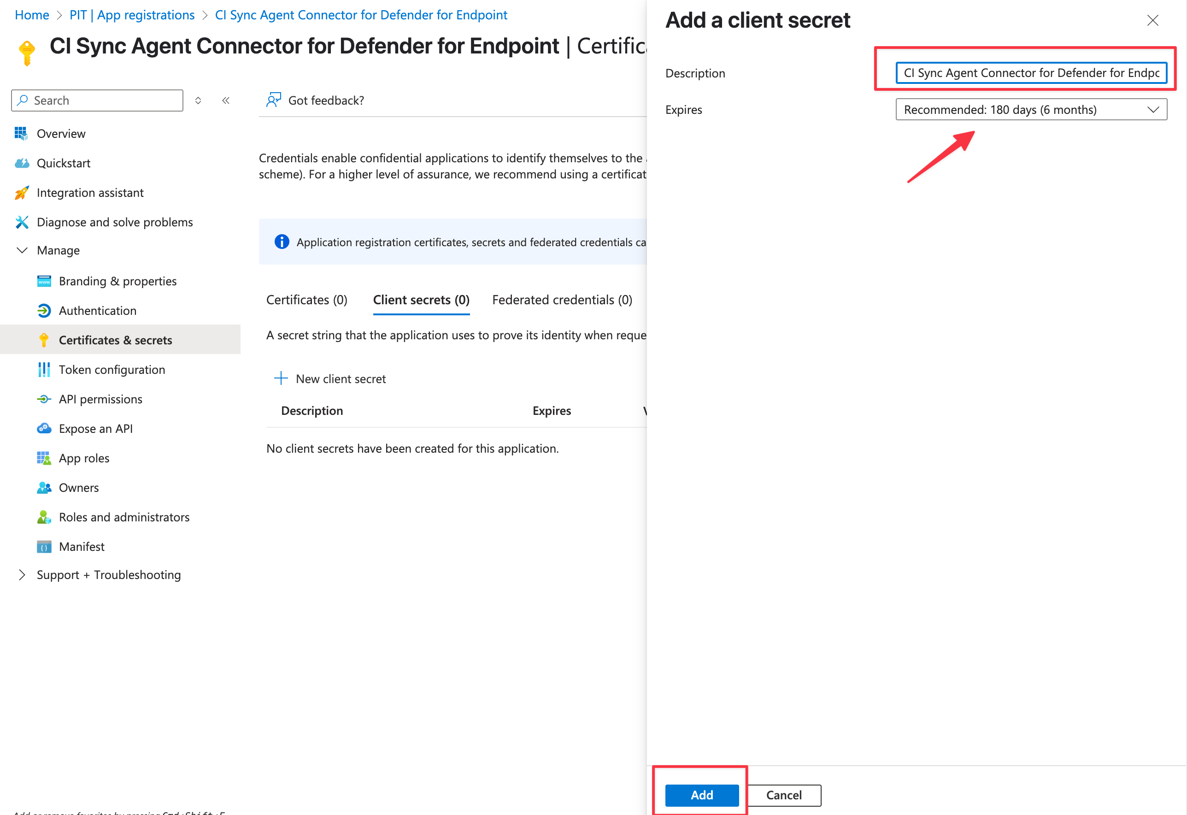1187x815 pixels.
Task: Click the Expose an API cloud icon
Action: click(x=44, y=429)
